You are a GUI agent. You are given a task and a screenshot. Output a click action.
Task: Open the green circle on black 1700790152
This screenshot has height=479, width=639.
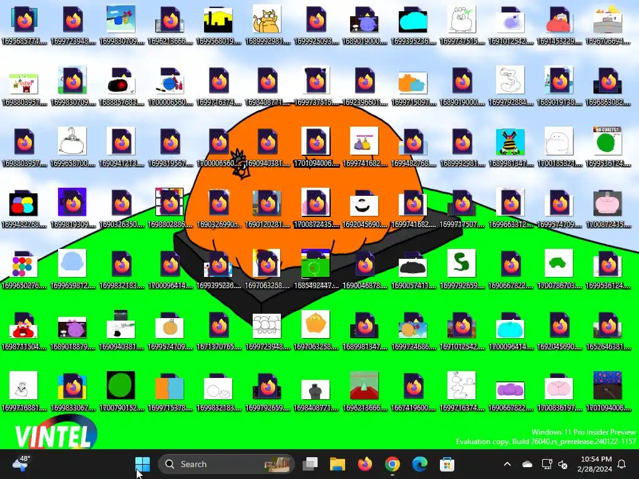pos(122,392)
